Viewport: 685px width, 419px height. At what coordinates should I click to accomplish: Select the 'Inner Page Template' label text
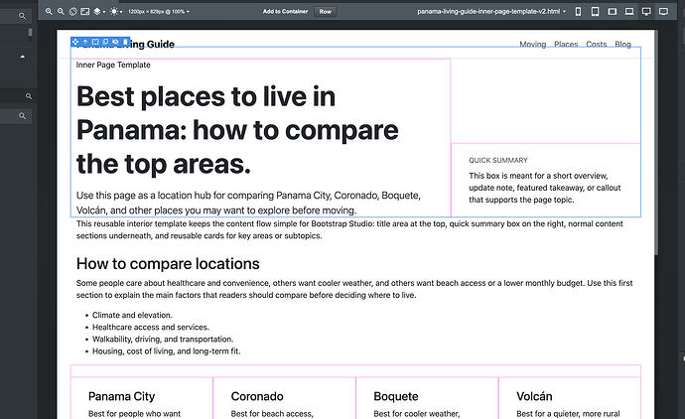point(113,65)
